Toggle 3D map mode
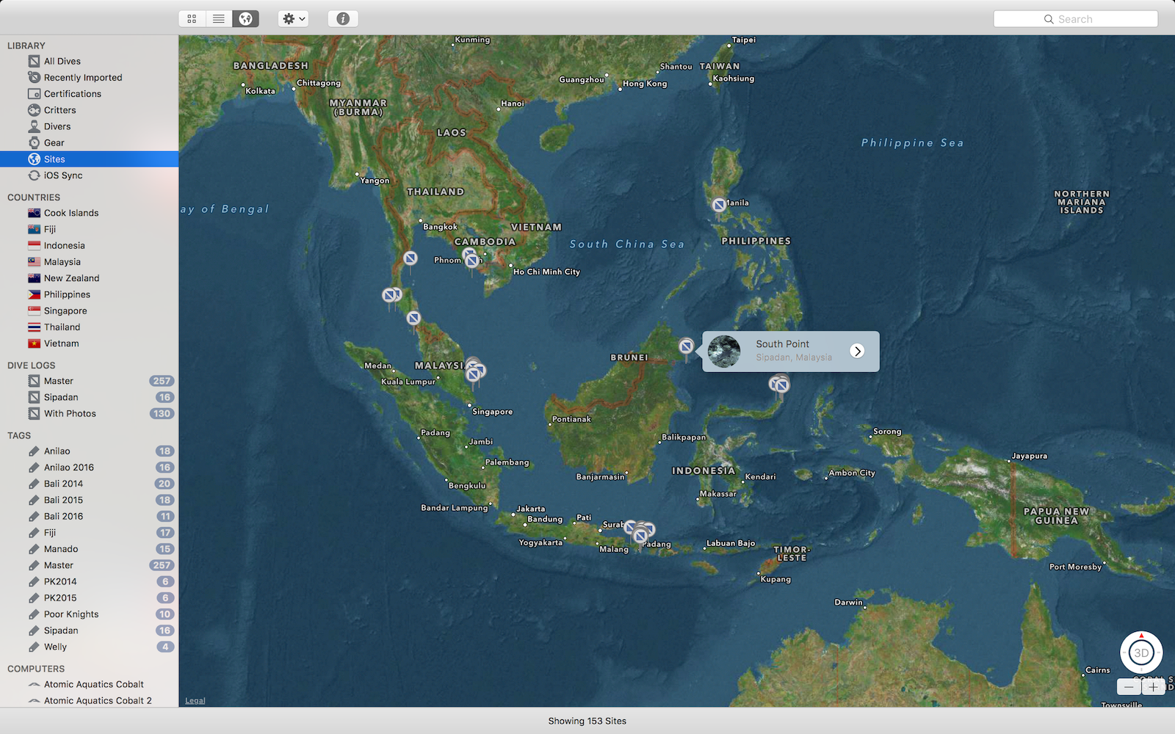The width and height of the screenshot is (1175, 734). 1140,653
